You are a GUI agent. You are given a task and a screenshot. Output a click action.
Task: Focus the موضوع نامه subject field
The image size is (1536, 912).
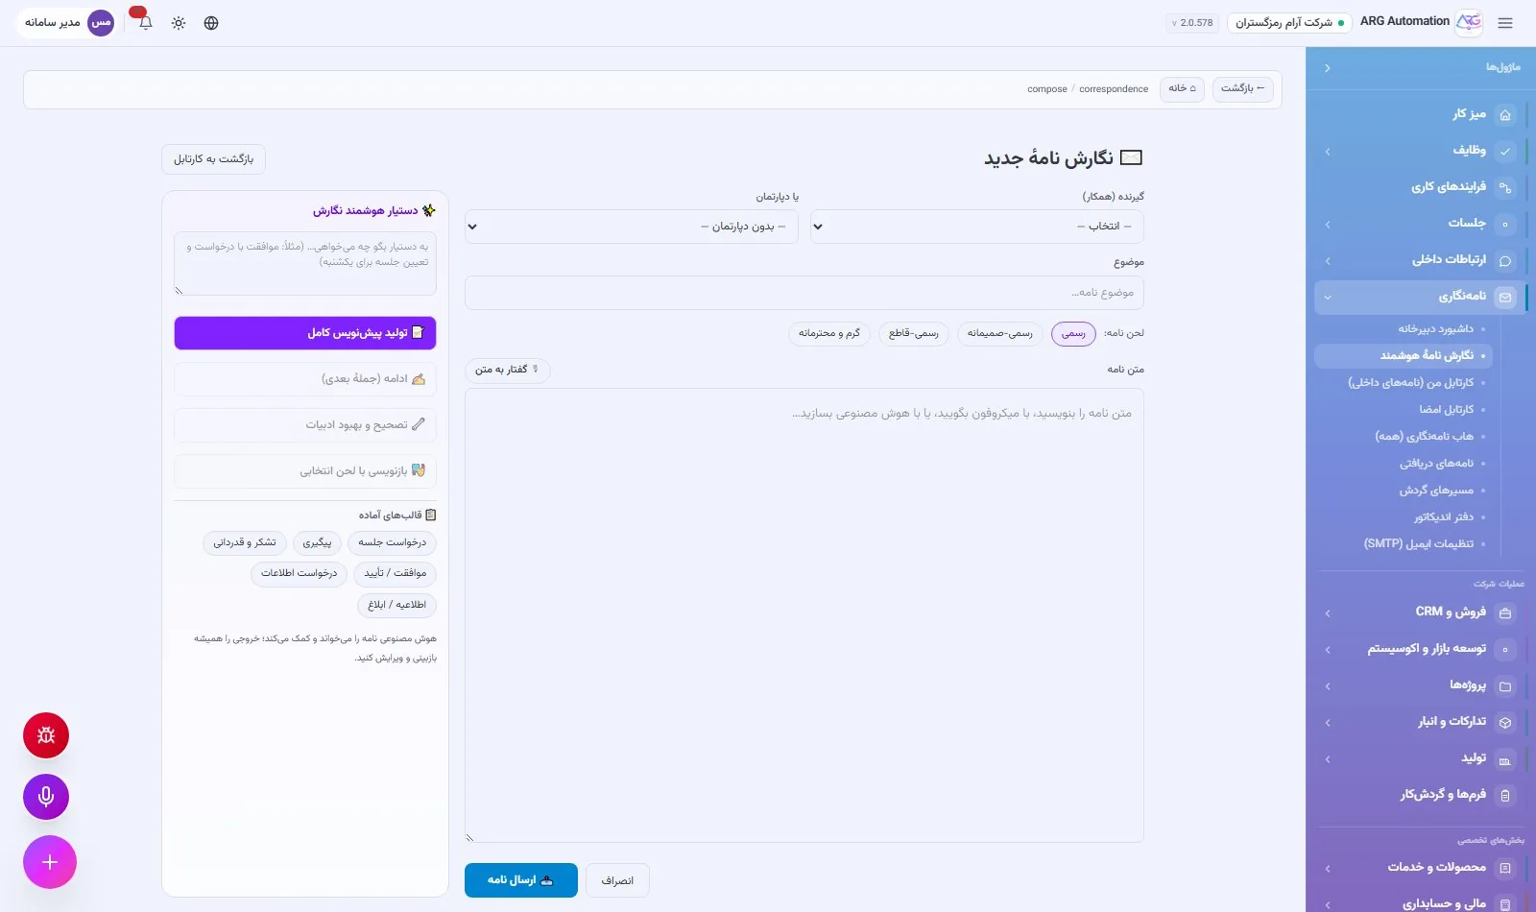(x=804, y=293)
